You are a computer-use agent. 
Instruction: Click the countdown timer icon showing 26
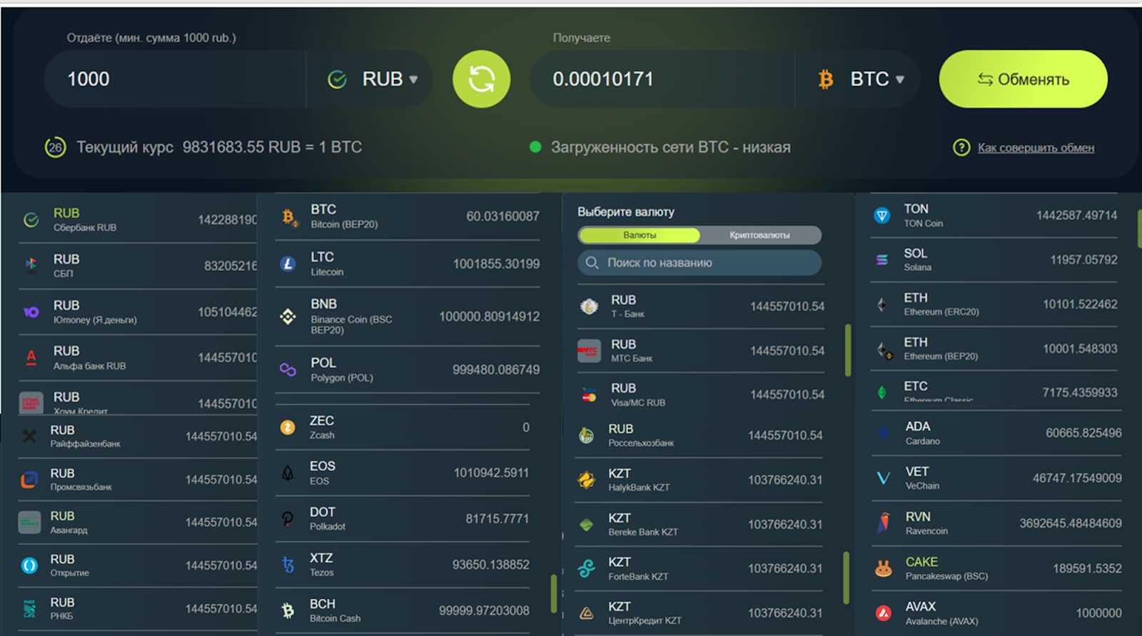pyautogui.click(x=56, y=148)
